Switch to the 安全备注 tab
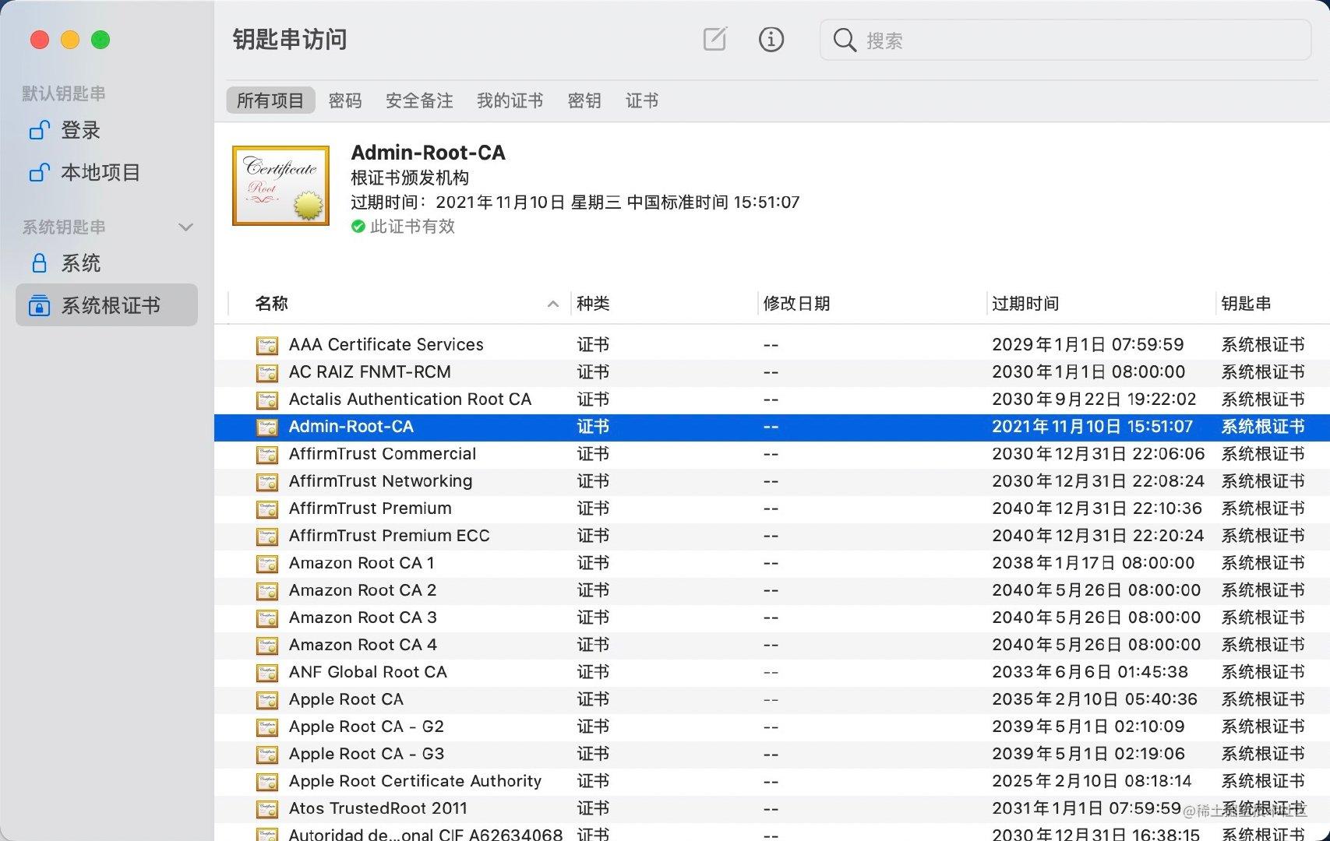Viewport: 1330px width, 841px height. click(x=419, y=100)
